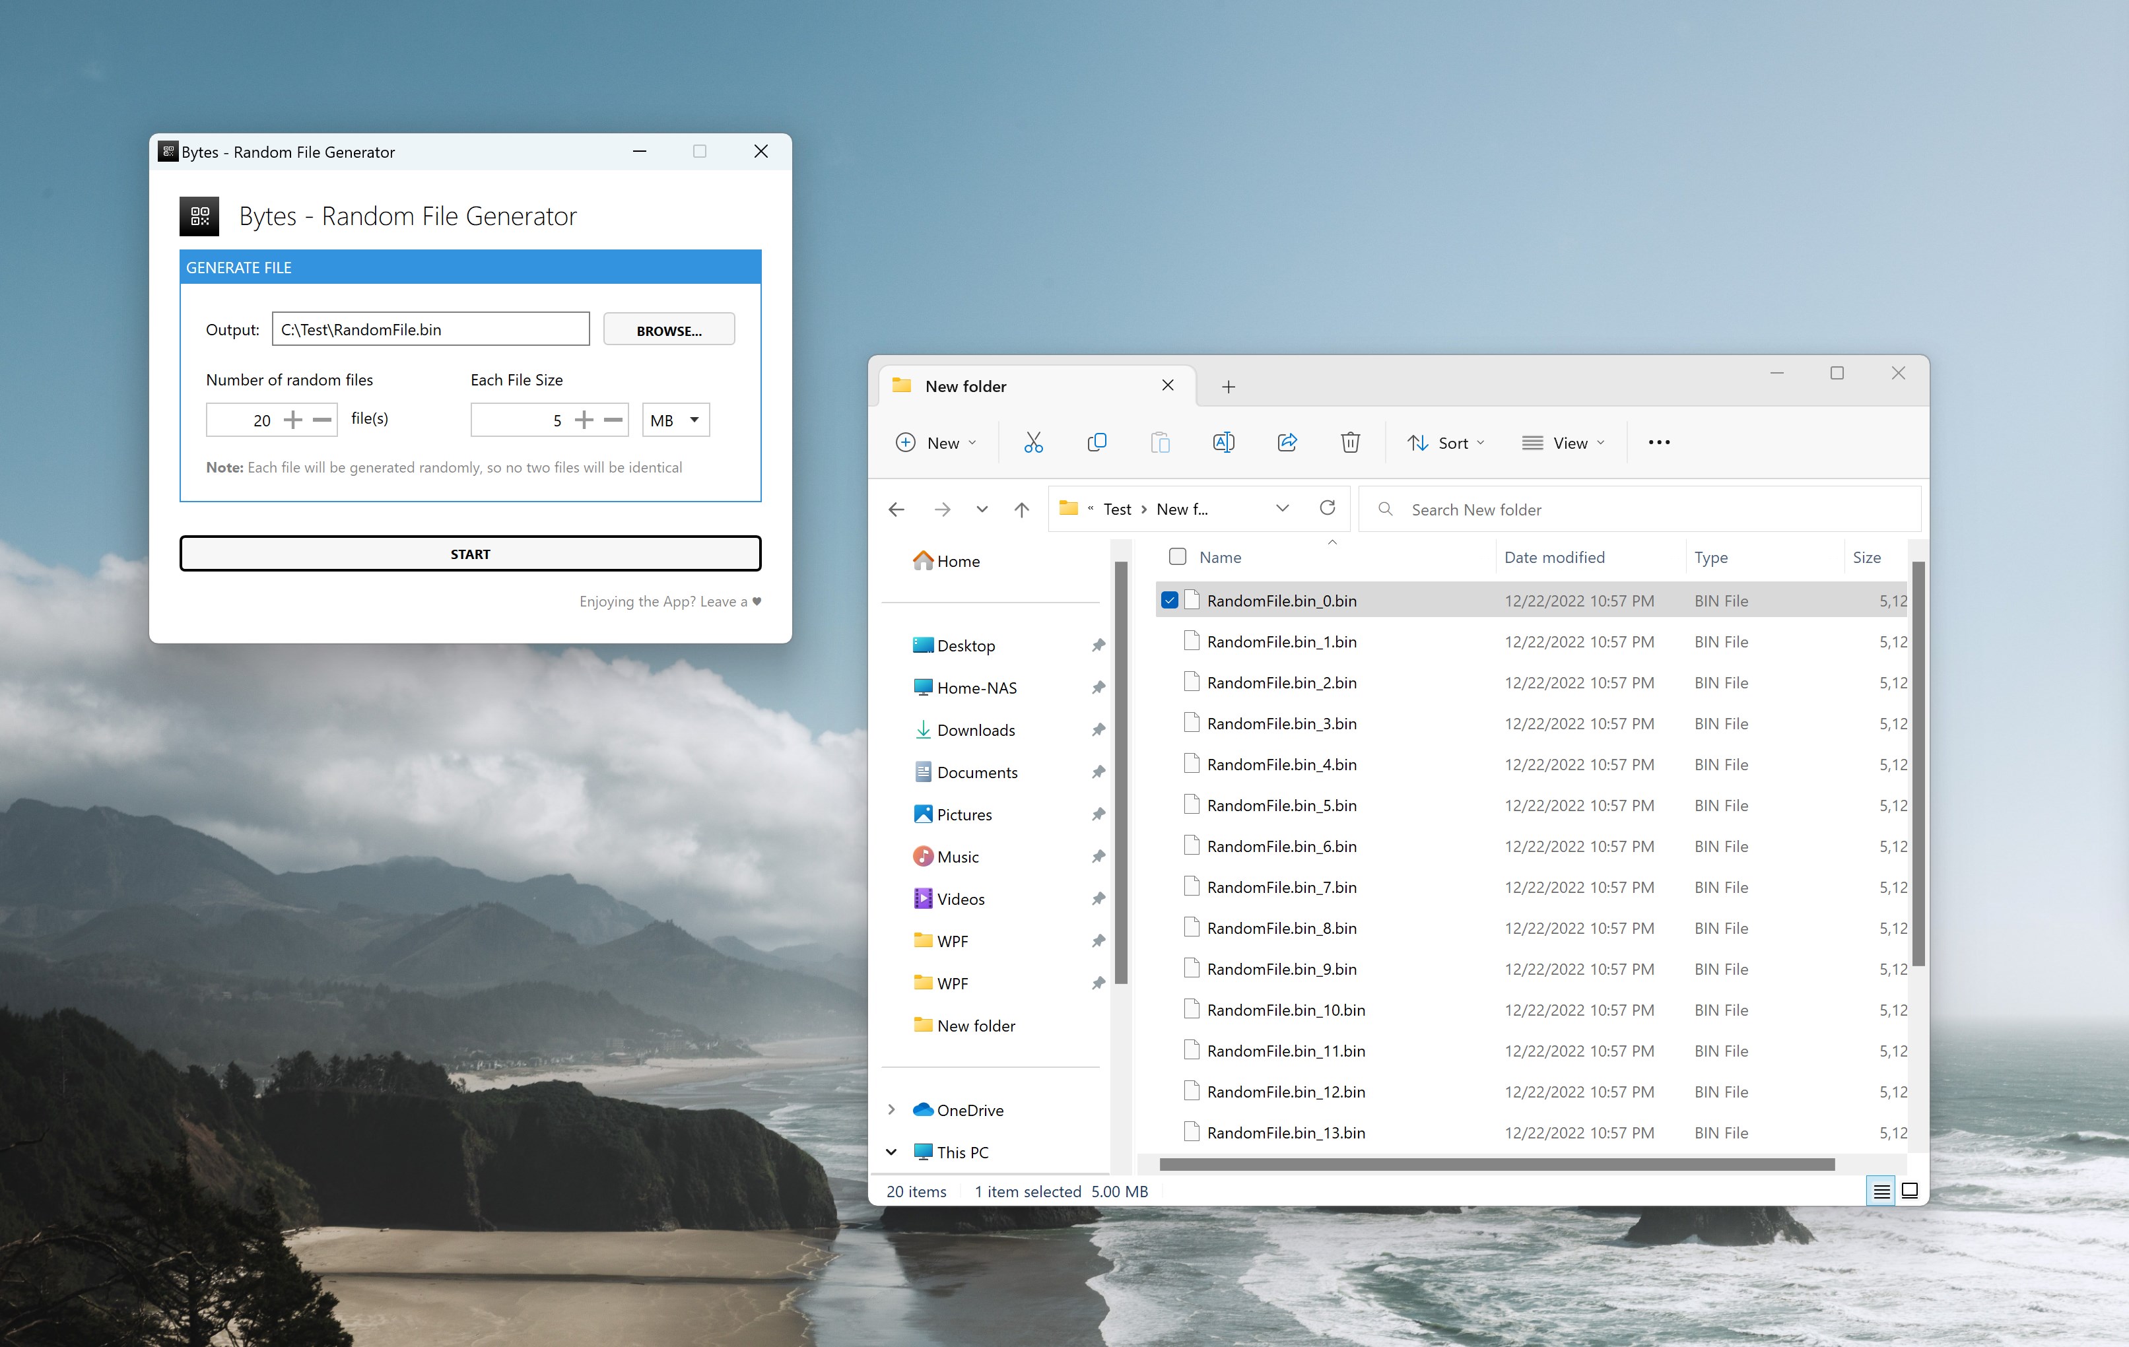Click the Cut scissors icon in Explorer toolbar

point(1032,443)
